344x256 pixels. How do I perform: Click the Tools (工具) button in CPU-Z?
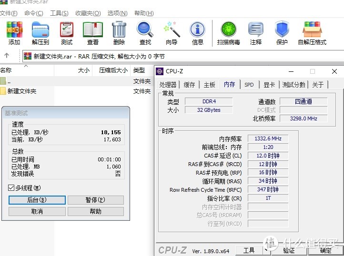pos(249,250)
